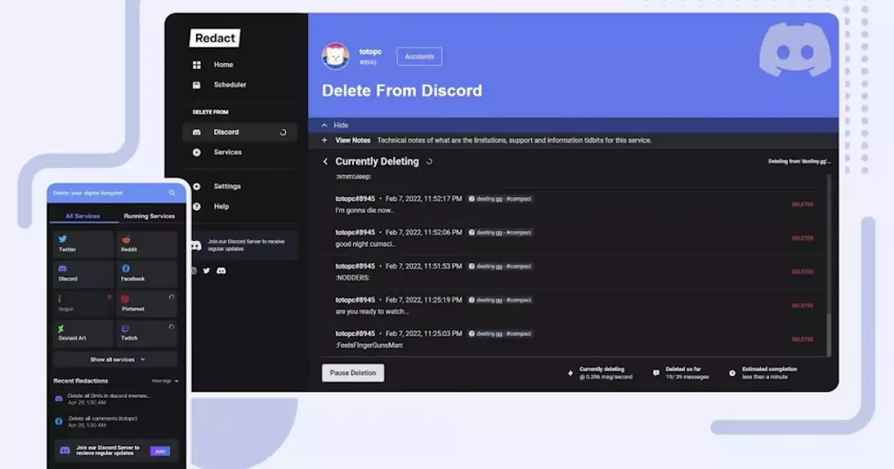Click the message 'are you ready to watch...'
The image size is (894, 469).
pyautogui.click(x=372, y=311)
